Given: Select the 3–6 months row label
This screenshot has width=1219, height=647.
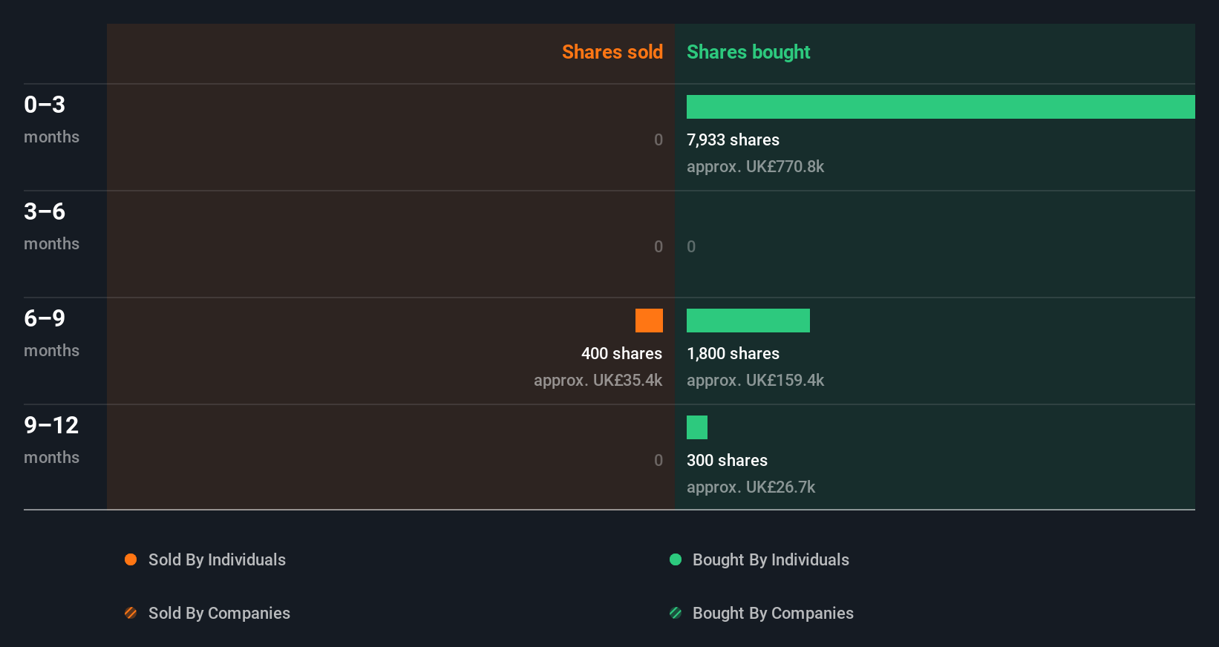Looking at the screenshot, I should tap(51, 226).
